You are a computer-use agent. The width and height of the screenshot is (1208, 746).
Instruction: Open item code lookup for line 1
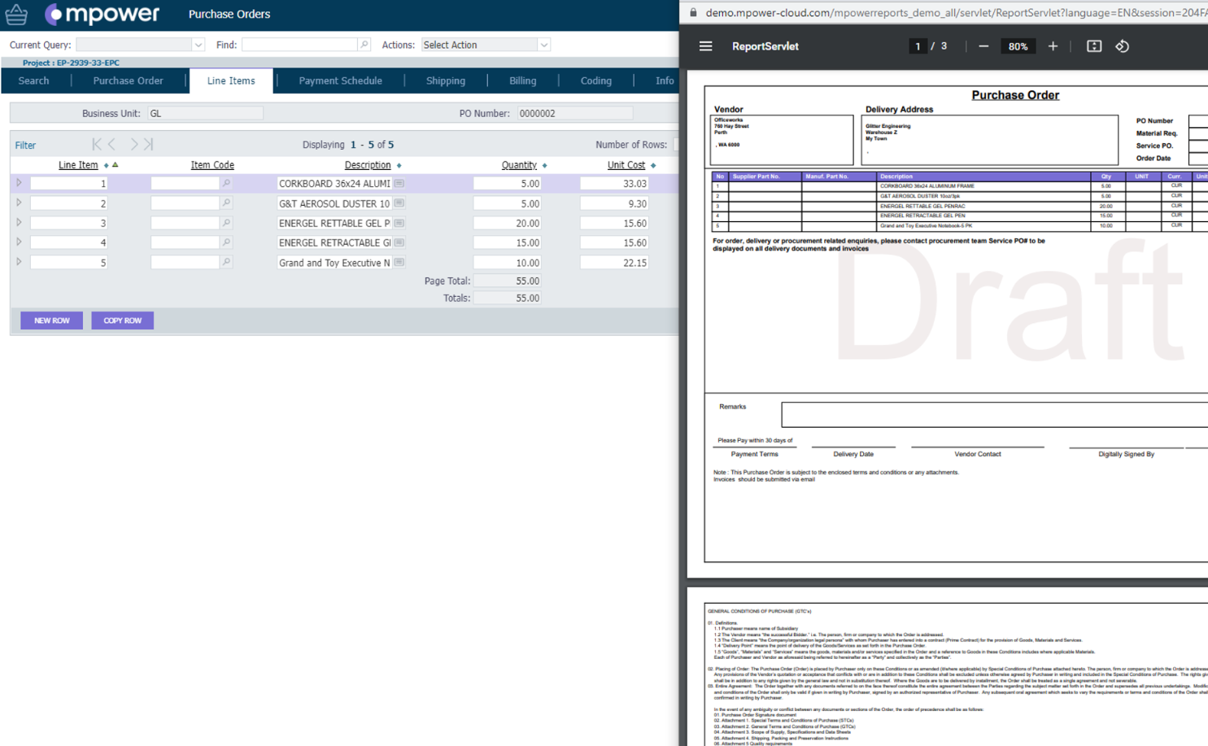coord(226,184)
